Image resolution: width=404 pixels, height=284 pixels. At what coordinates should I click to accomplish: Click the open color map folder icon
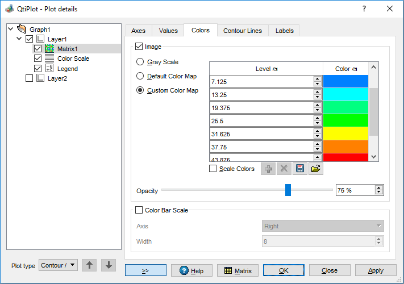[x=316, y=169]
